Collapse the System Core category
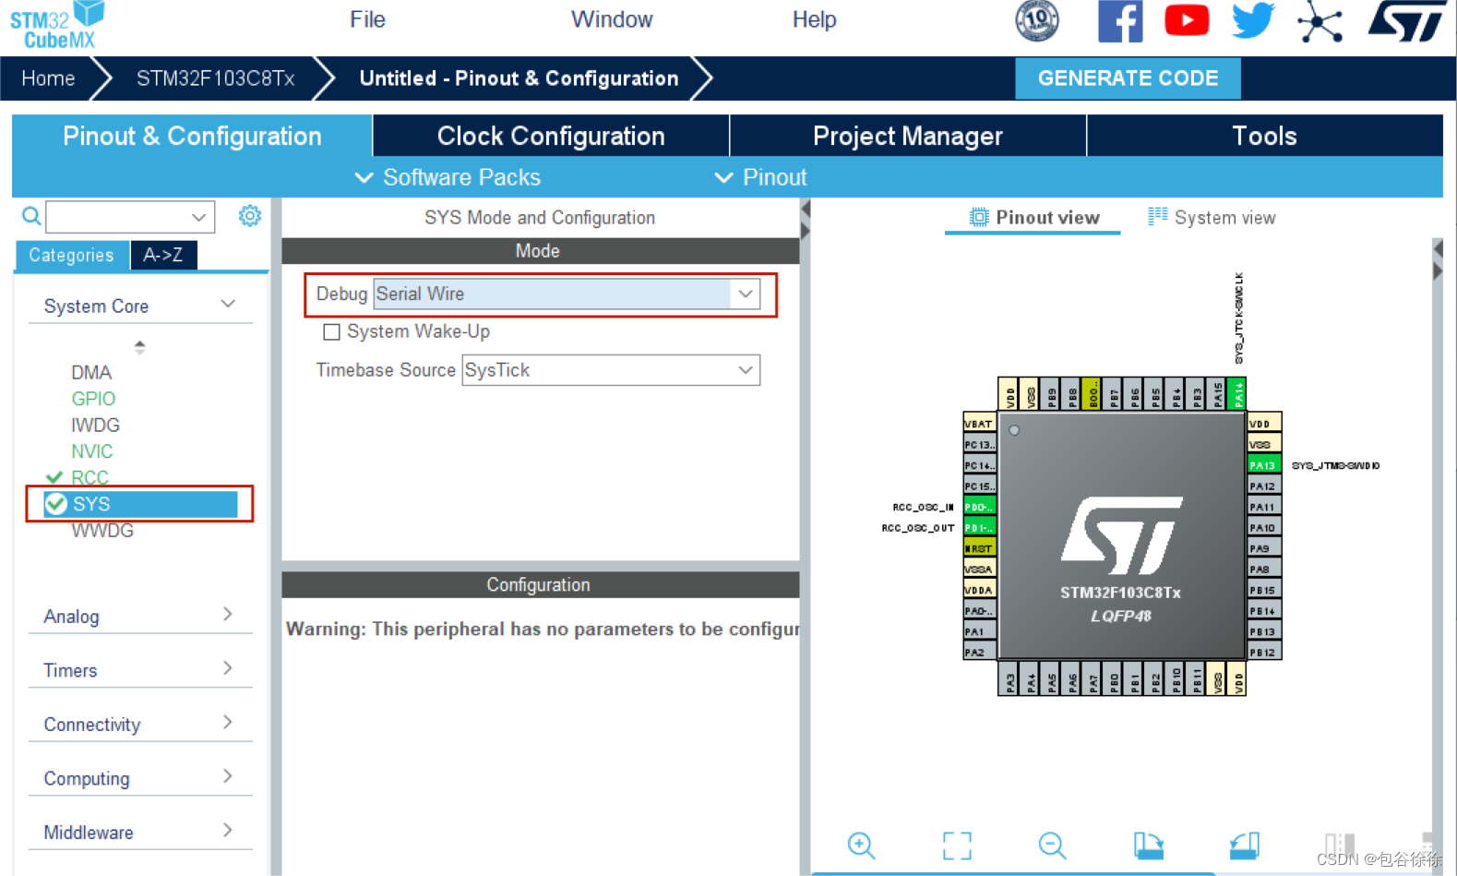1457x876 pixels. (228, 304)
